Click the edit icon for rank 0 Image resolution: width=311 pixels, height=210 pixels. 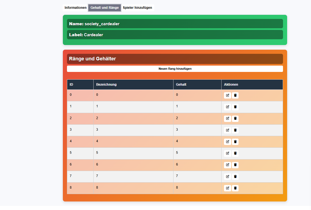227,96
